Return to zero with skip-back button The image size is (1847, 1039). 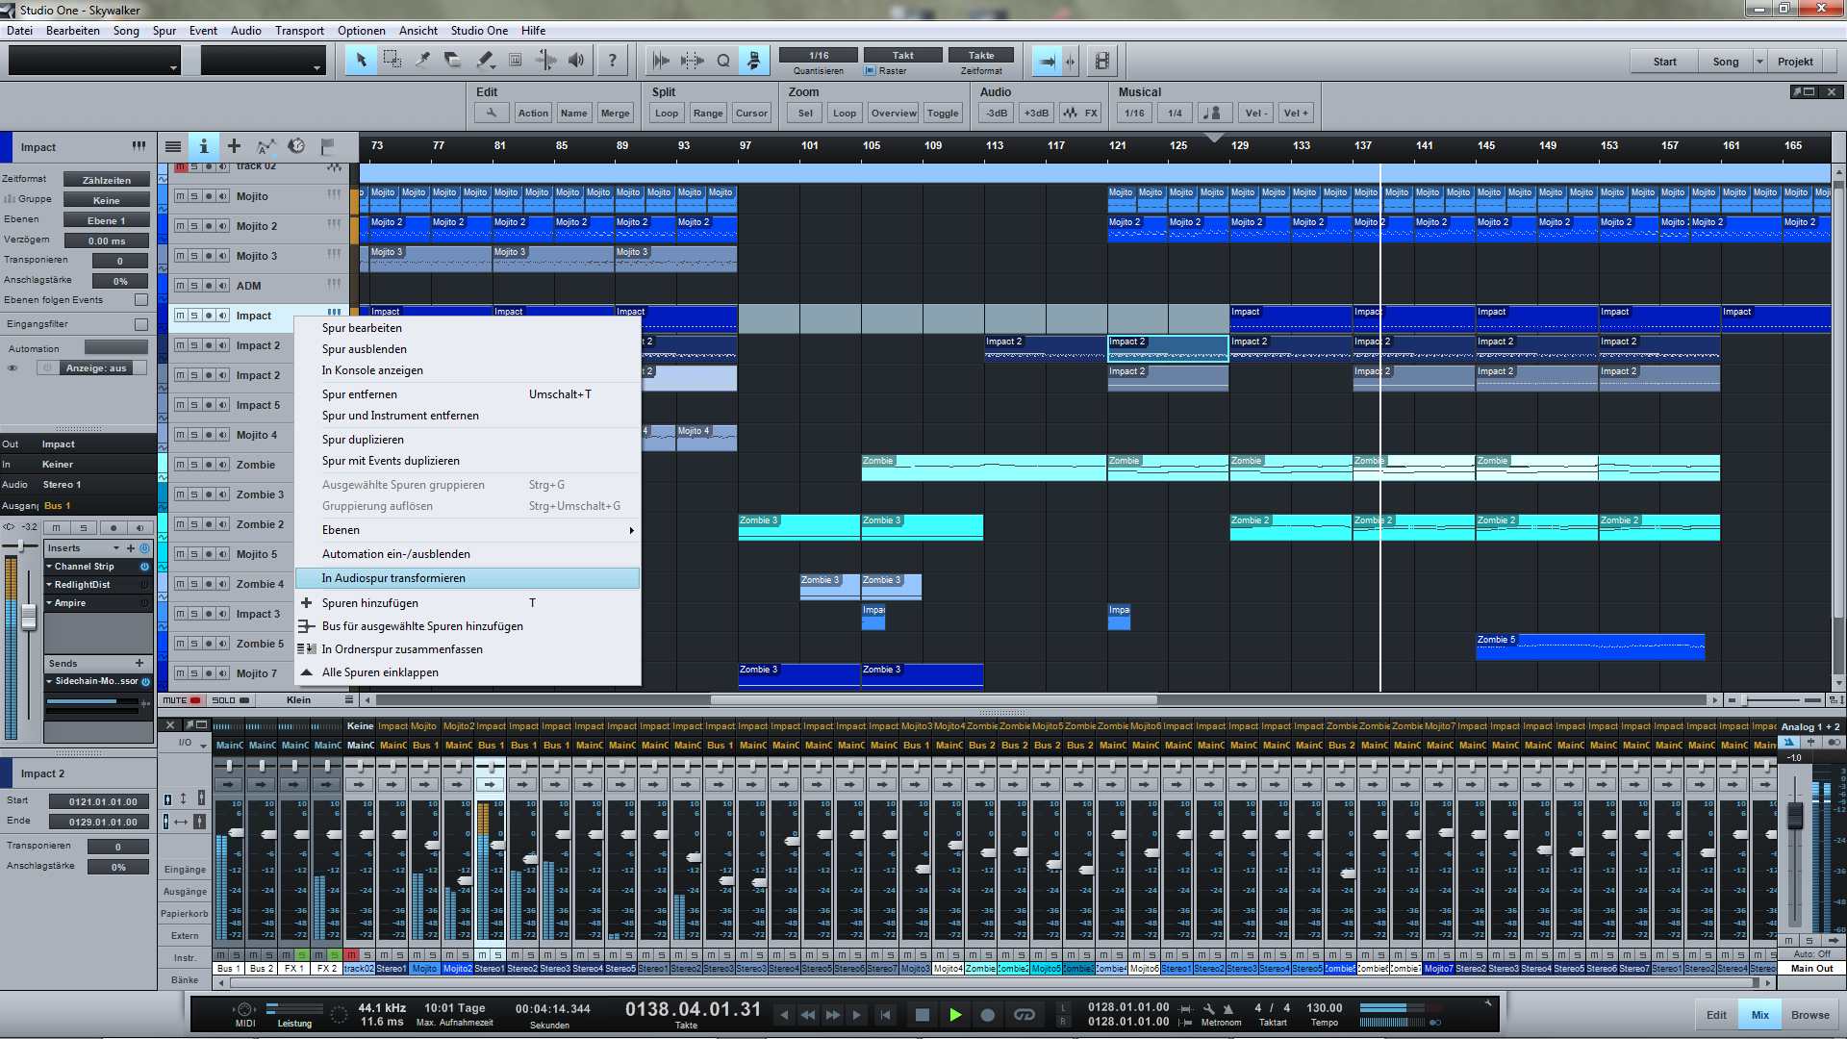[885, 1014]
